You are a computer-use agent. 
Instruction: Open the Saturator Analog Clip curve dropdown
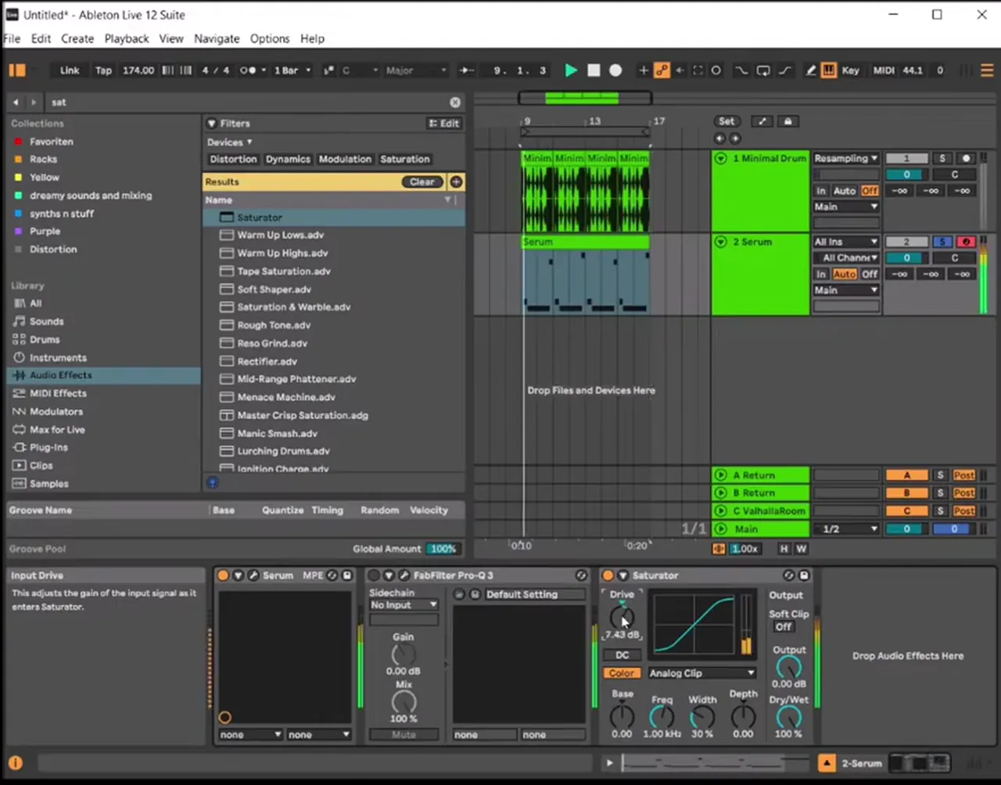pos(701,673)
